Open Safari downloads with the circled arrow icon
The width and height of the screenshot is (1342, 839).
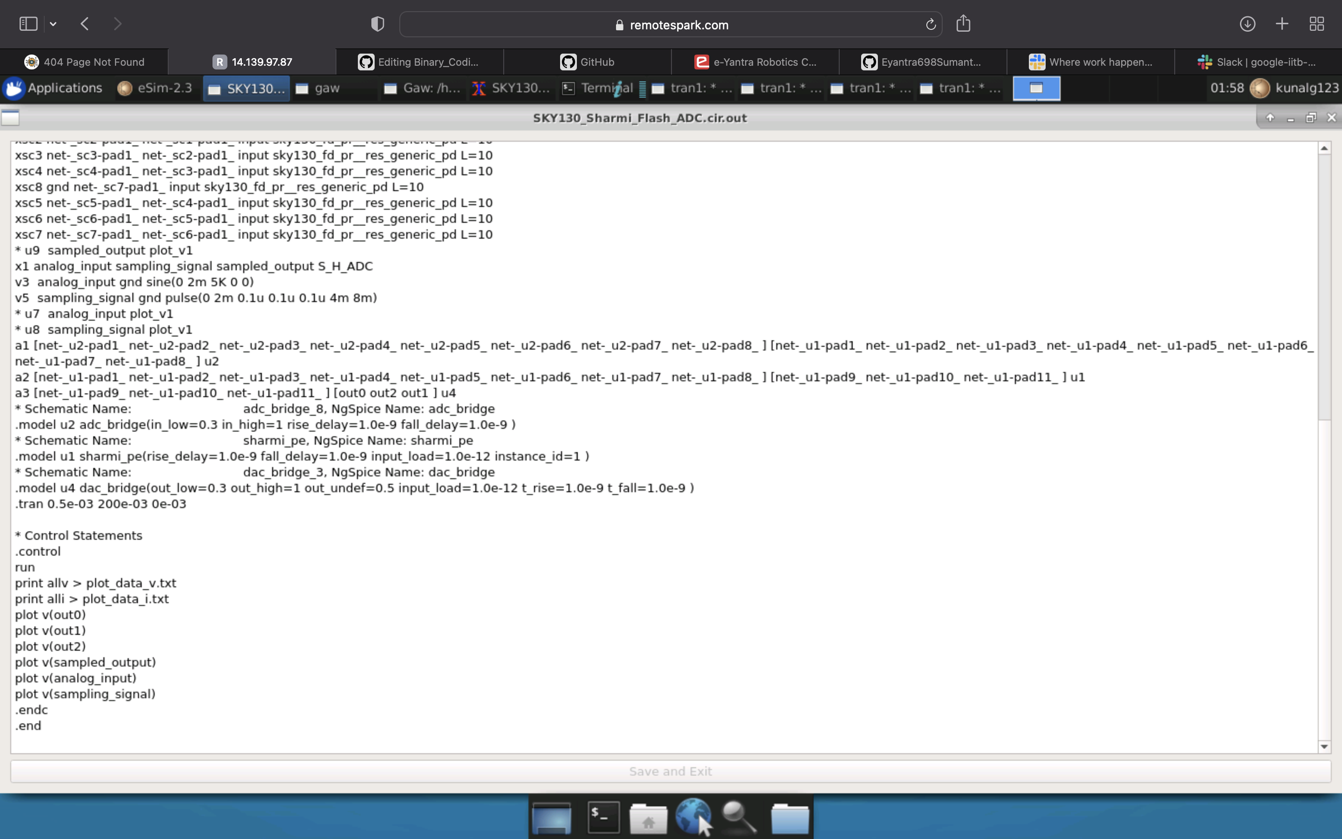coord(1248,24)
